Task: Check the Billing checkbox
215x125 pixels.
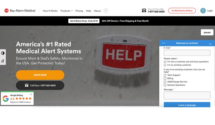Action: click(165, 78)
